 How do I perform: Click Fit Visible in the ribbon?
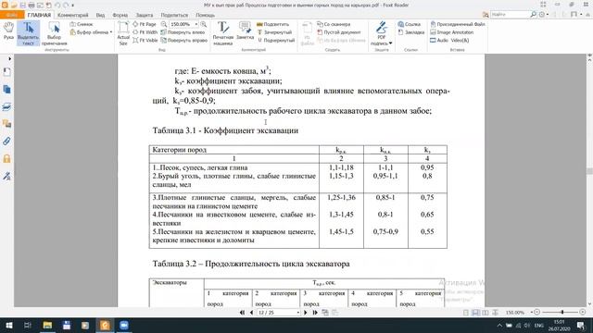[x=145, y=40]
